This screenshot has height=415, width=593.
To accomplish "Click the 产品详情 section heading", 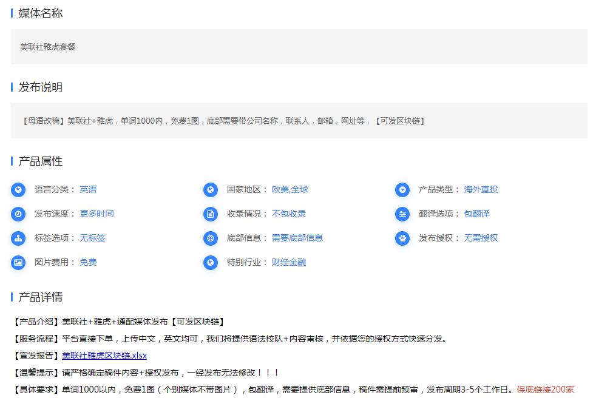I will pos(41,297).
